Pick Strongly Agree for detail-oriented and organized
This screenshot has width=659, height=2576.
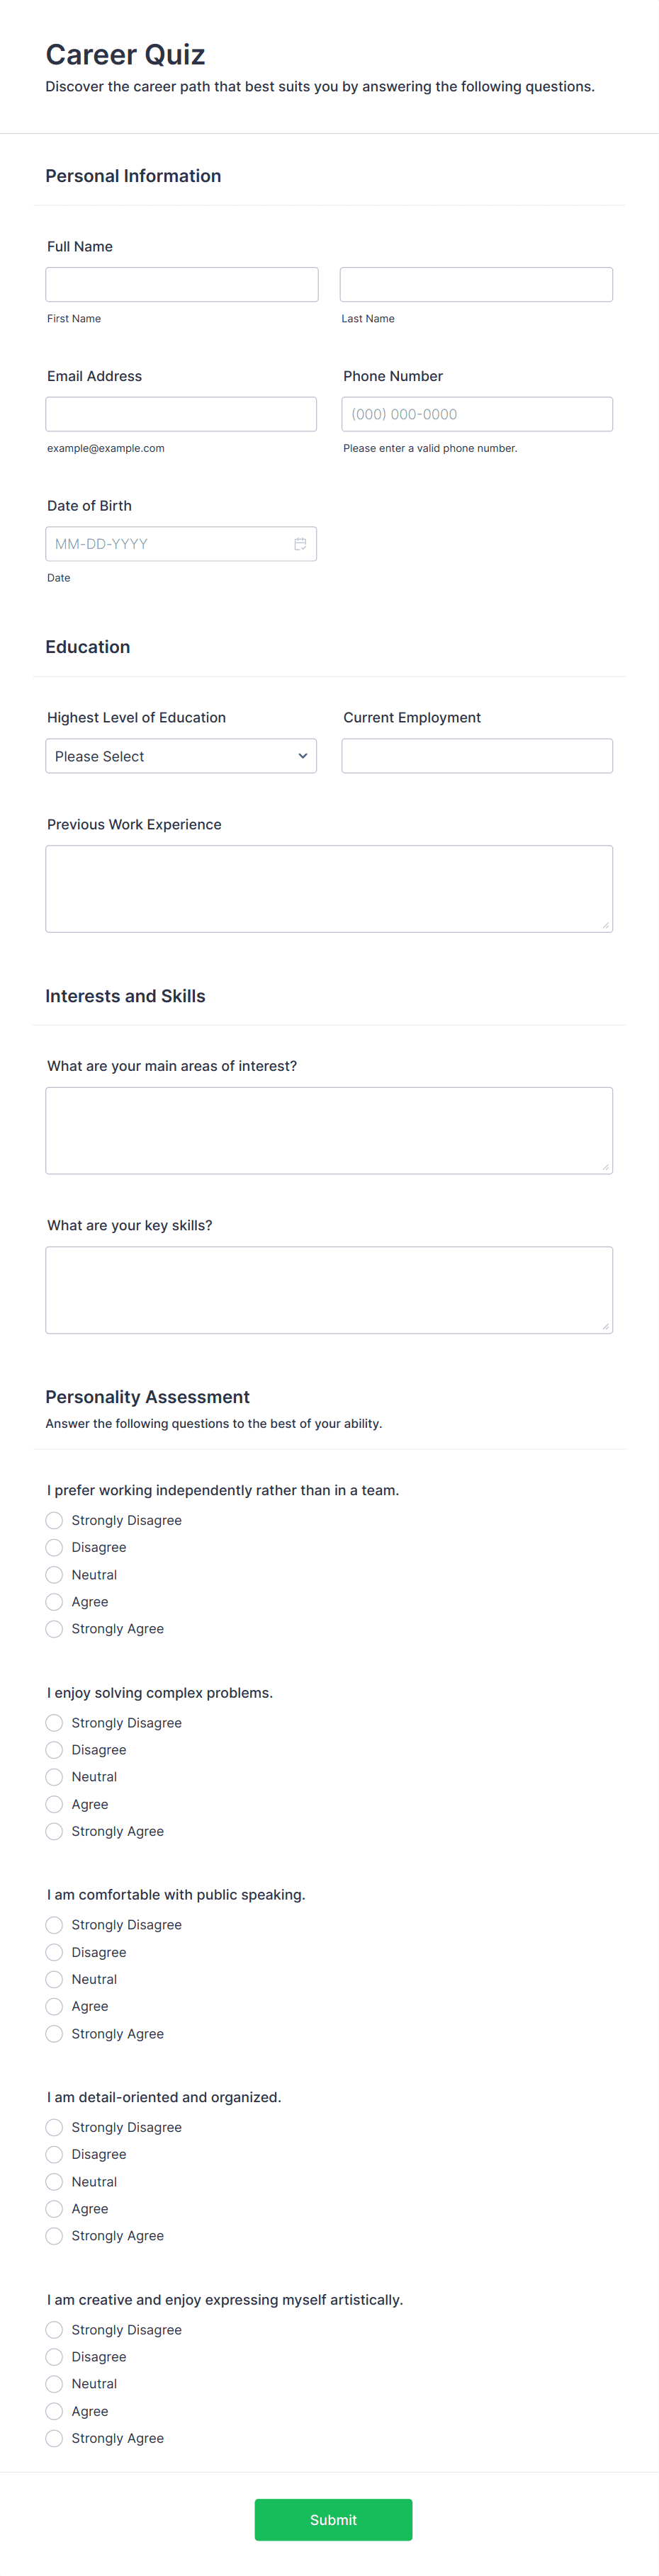coord(53,2235)
